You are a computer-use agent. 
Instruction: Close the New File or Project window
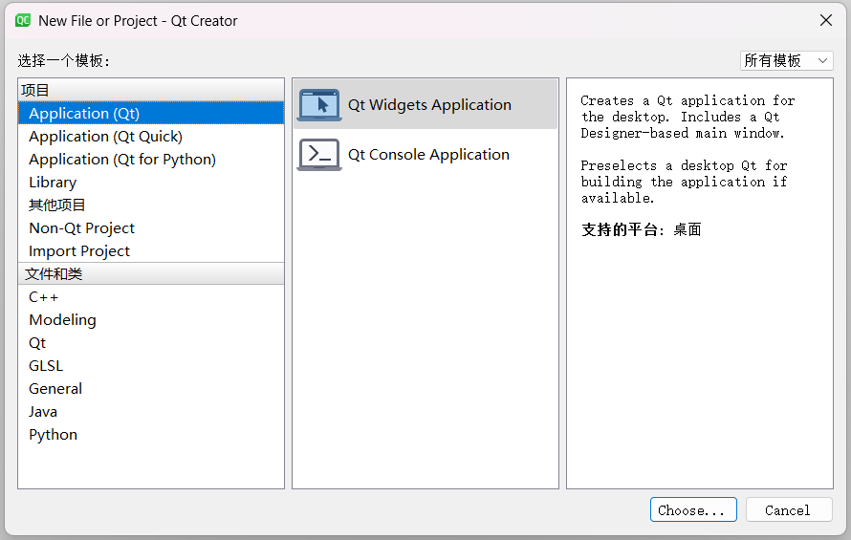coord(826,21)
